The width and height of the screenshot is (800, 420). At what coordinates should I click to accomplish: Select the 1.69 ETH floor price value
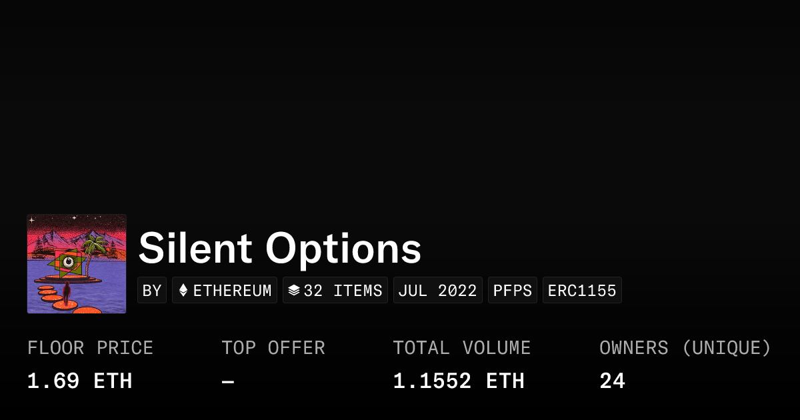(x=79, y=381)
